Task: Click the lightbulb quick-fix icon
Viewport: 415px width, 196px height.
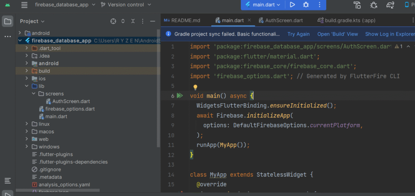Action: 195,87
